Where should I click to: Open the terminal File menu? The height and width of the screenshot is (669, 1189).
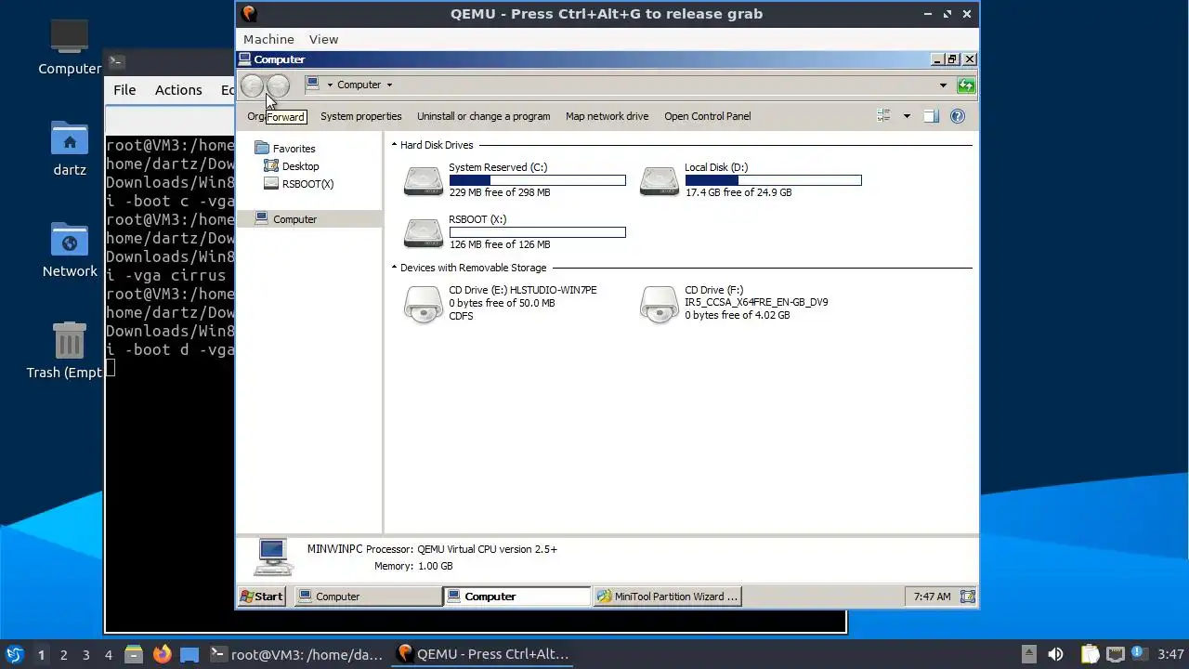coord(124,90)
